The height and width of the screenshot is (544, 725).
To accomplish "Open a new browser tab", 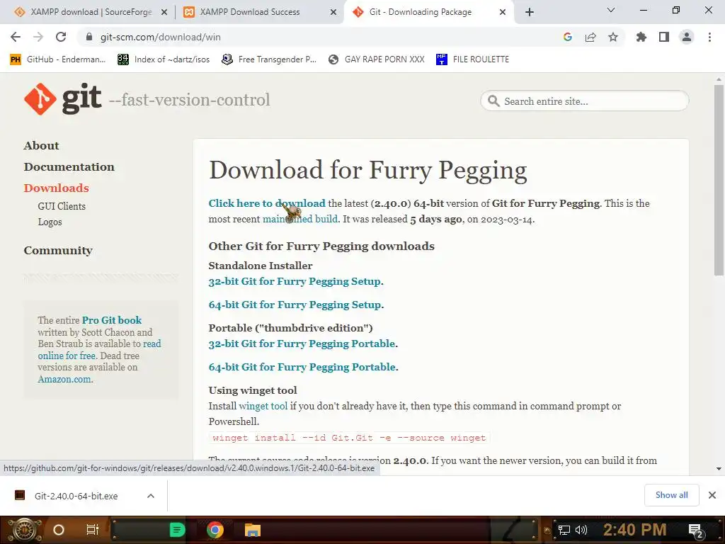I will pyautogui.click(x=530, y=12).
